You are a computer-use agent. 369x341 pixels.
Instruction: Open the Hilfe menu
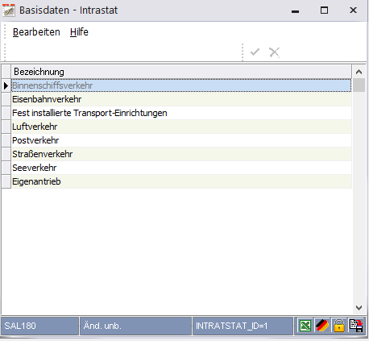79,32
